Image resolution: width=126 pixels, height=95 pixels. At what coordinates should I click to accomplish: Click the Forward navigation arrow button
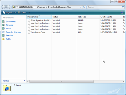8,7
